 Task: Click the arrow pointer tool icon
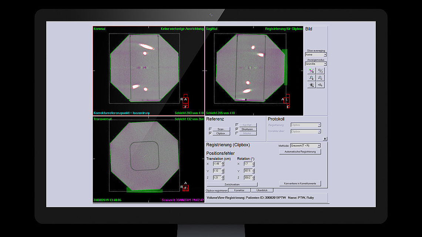321,85
